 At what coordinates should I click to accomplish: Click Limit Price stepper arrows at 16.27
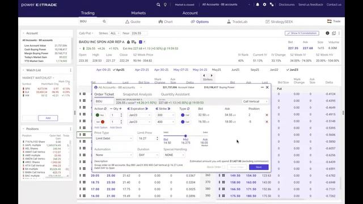click(x=157, y=138)
